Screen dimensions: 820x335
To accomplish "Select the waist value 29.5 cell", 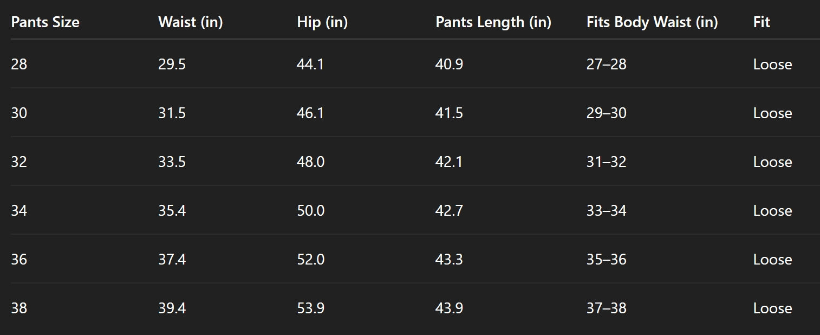I will coord(172,65).
